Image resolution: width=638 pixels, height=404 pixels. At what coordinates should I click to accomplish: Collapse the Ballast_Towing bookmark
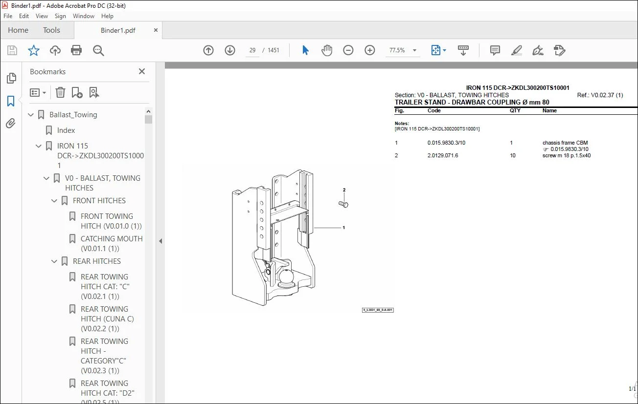[31, 115]
